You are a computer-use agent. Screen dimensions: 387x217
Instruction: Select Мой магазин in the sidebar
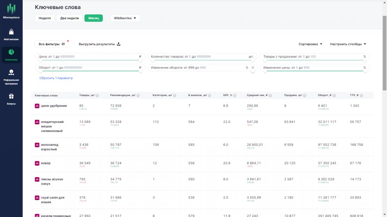click(11, 35)
